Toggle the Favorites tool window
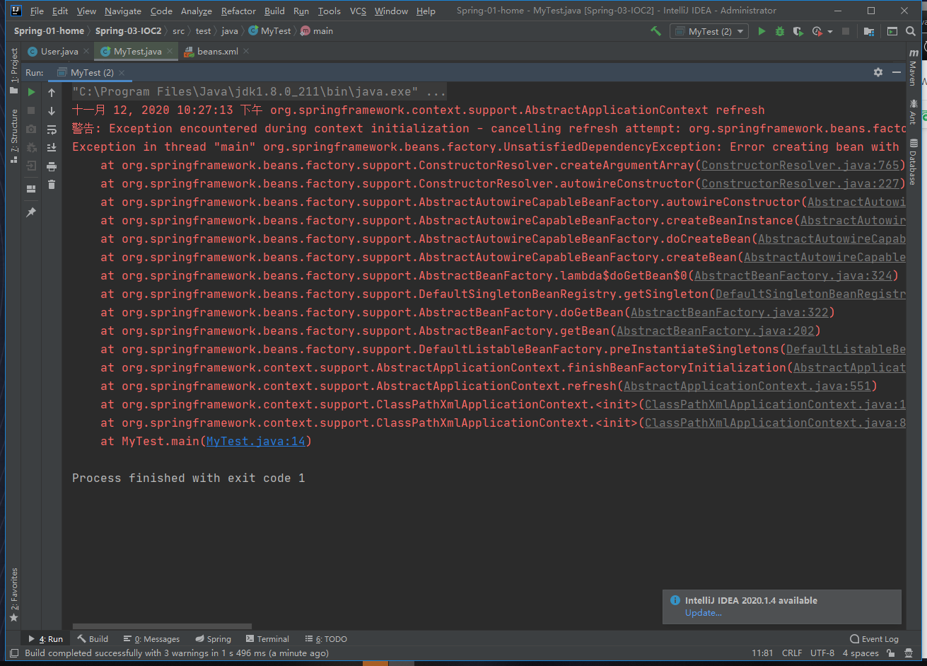Image resolution: width=927 pixels, height=666 pixels. click(x=14, y=595)
